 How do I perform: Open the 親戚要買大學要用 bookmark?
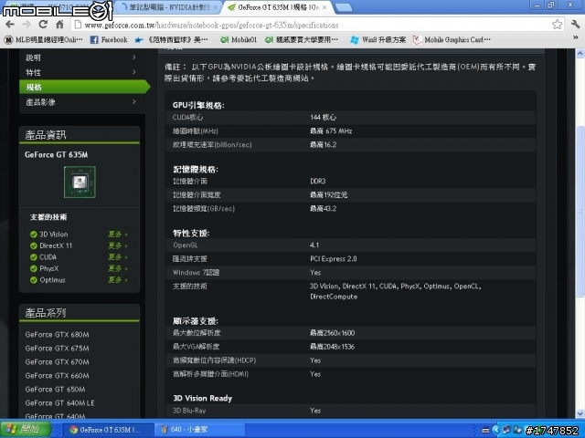point(302,39)
